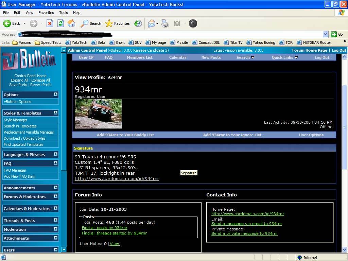Open TitanTV link in Links bar
The height and width of the screenshot is (261, 348).
pos(233,42)
